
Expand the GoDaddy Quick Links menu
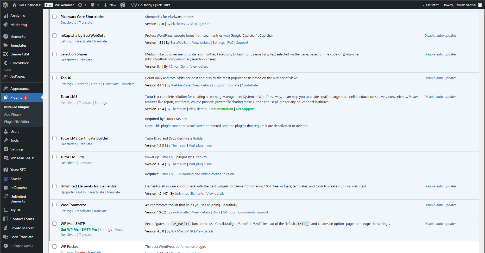151,5
